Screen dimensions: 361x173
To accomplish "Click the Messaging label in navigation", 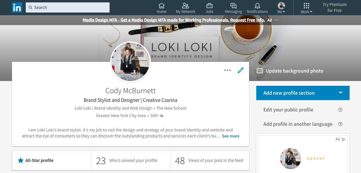I will tap(233, 12).
